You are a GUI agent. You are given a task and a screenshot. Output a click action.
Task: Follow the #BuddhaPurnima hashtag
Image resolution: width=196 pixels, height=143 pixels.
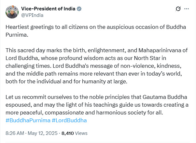28,121
